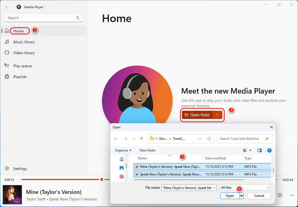Open the All files type dropdown
298x207 pixels.
point(245,187)
